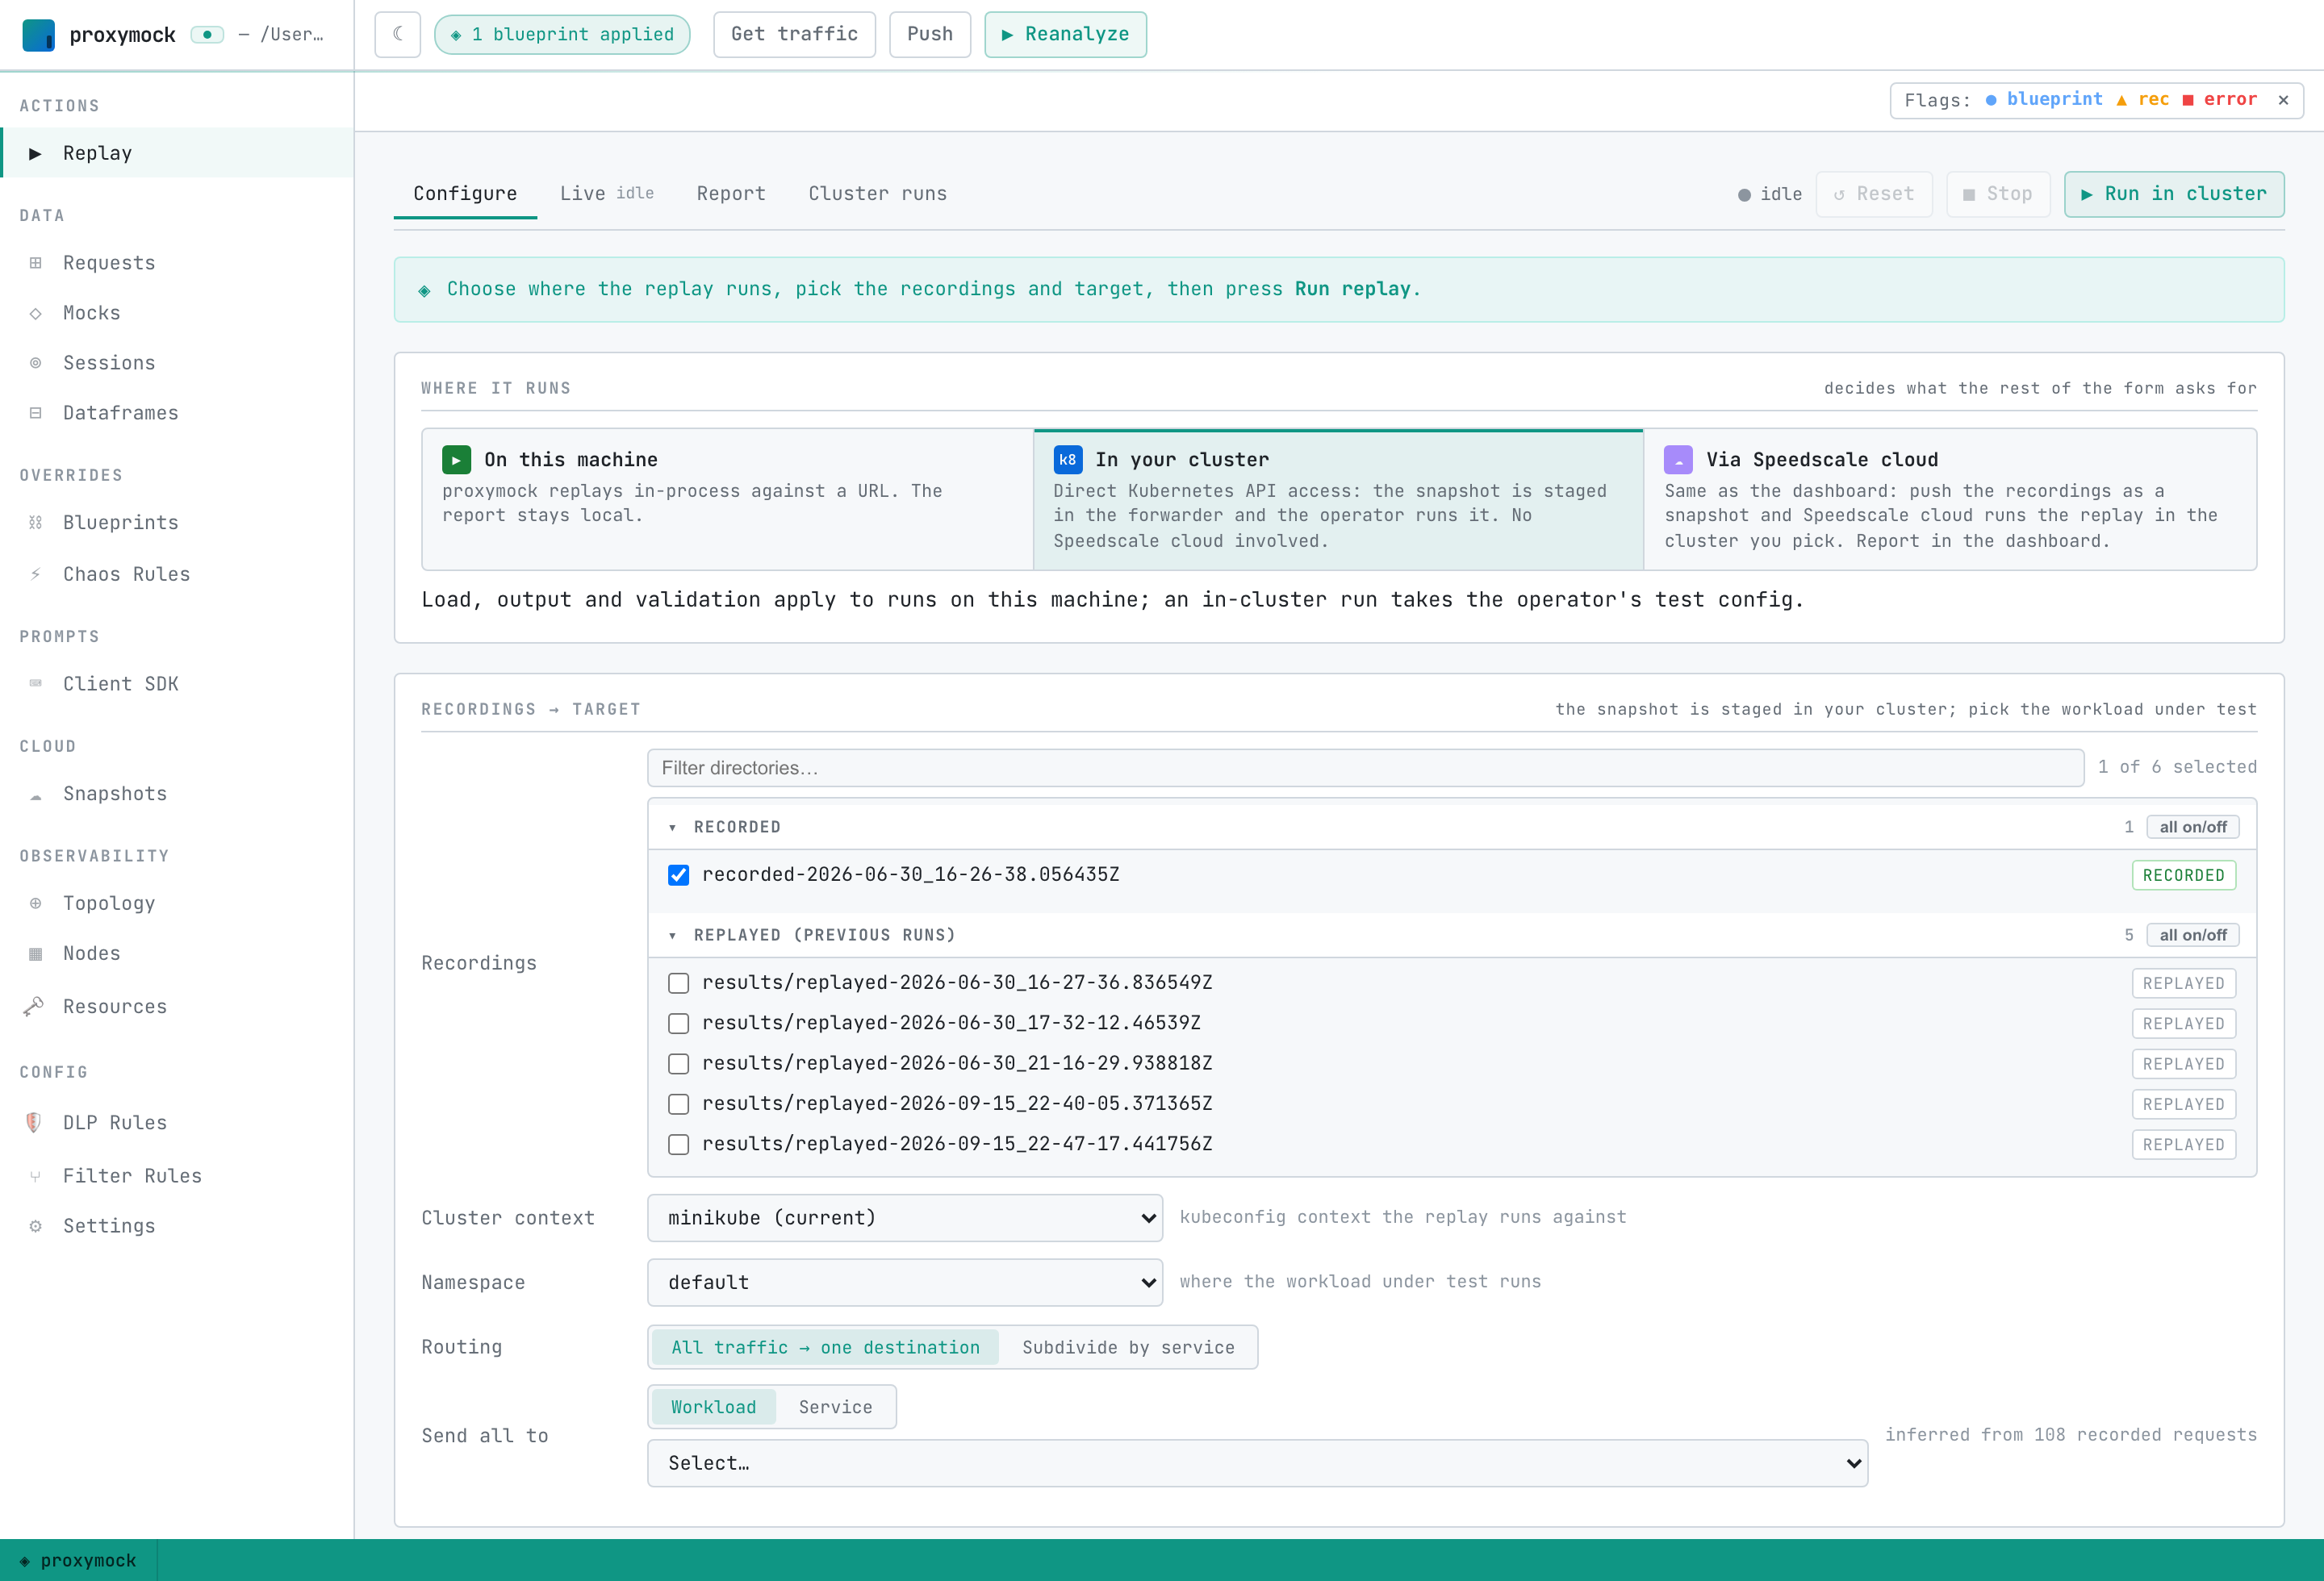Choose the Workload option
The image size is (2324, 1581).
(x=714, y=1407)
